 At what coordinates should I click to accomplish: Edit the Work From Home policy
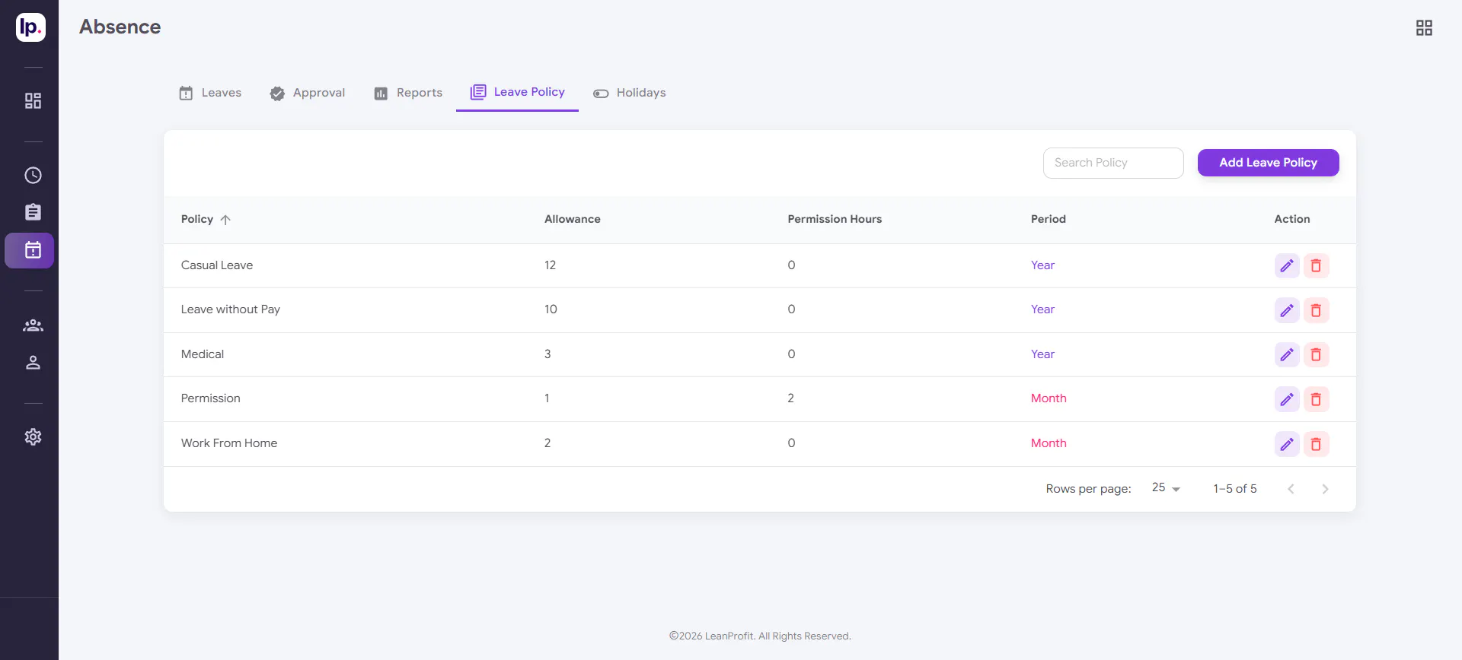click(x=1287, y=444)
